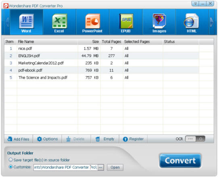Click the Wondershare logo in the title bar
This screenshot has height=177, width=218.
6,6
